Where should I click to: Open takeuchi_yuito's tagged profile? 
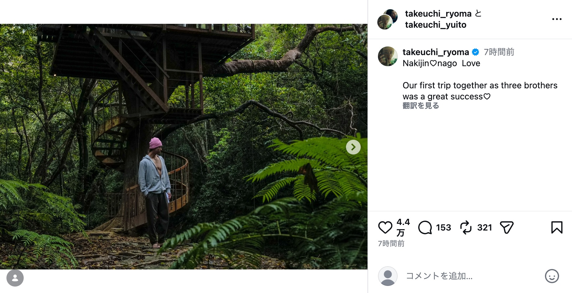[435, 25]
